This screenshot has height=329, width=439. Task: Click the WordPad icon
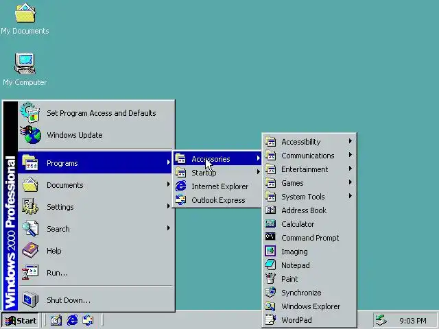270,319
